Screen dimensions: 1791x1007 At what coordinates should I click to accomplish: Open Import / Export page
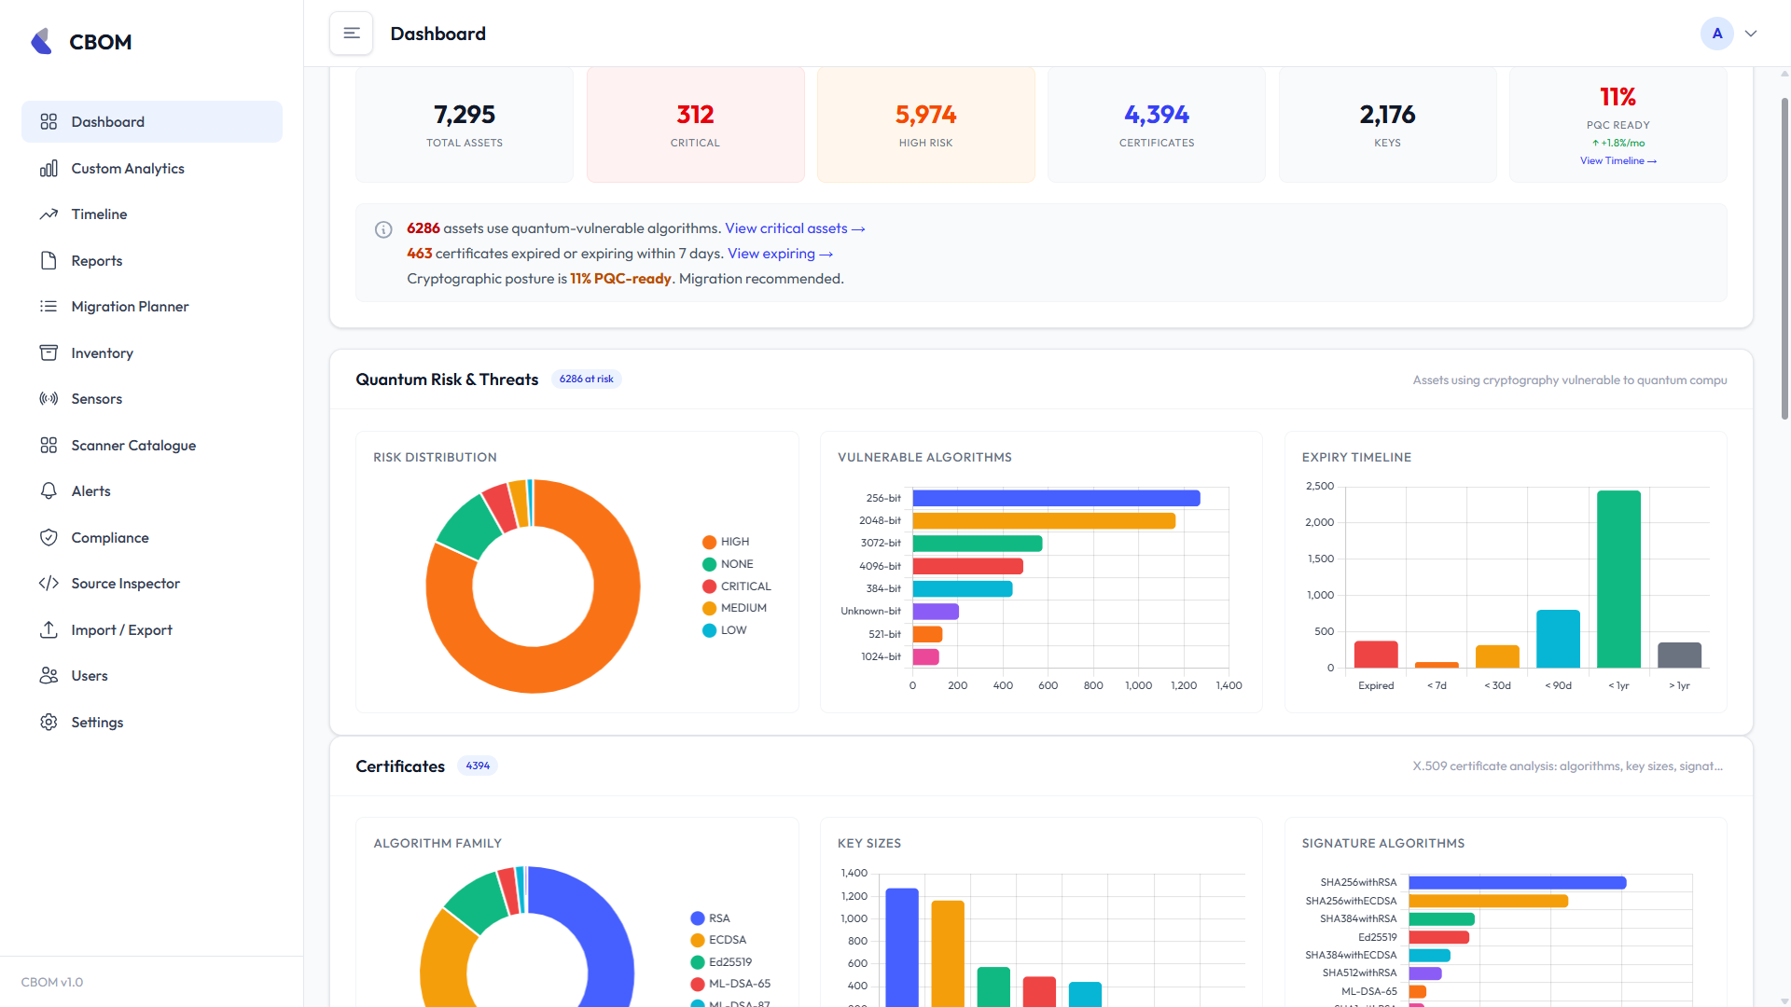(152, 630)
